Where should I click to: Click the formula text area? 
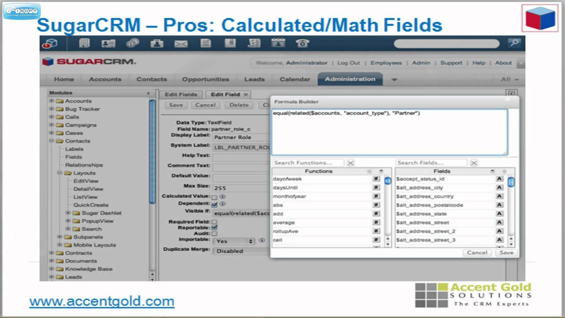[x=389, y=132]
